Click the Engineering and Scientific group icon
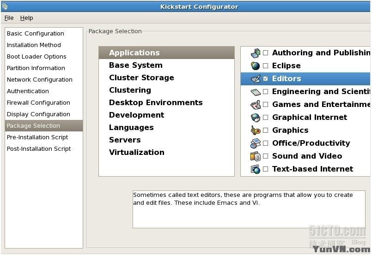Screen dimensions: 372x255 256,92
